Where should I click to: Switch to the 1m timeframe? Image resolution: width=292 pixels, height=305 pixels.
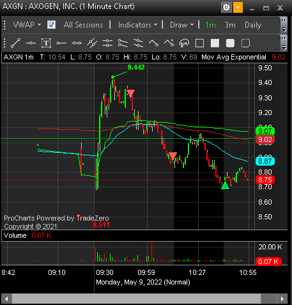[210, 25]
